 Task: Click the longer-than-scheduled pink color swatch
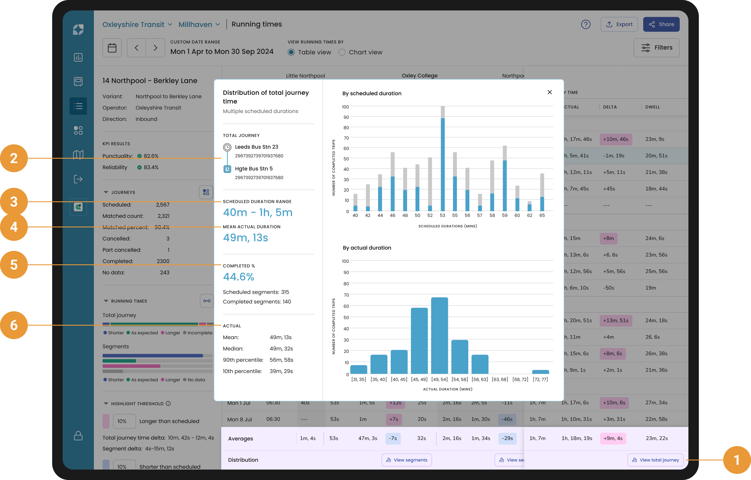pyautogui.click(x=106, y=421)
